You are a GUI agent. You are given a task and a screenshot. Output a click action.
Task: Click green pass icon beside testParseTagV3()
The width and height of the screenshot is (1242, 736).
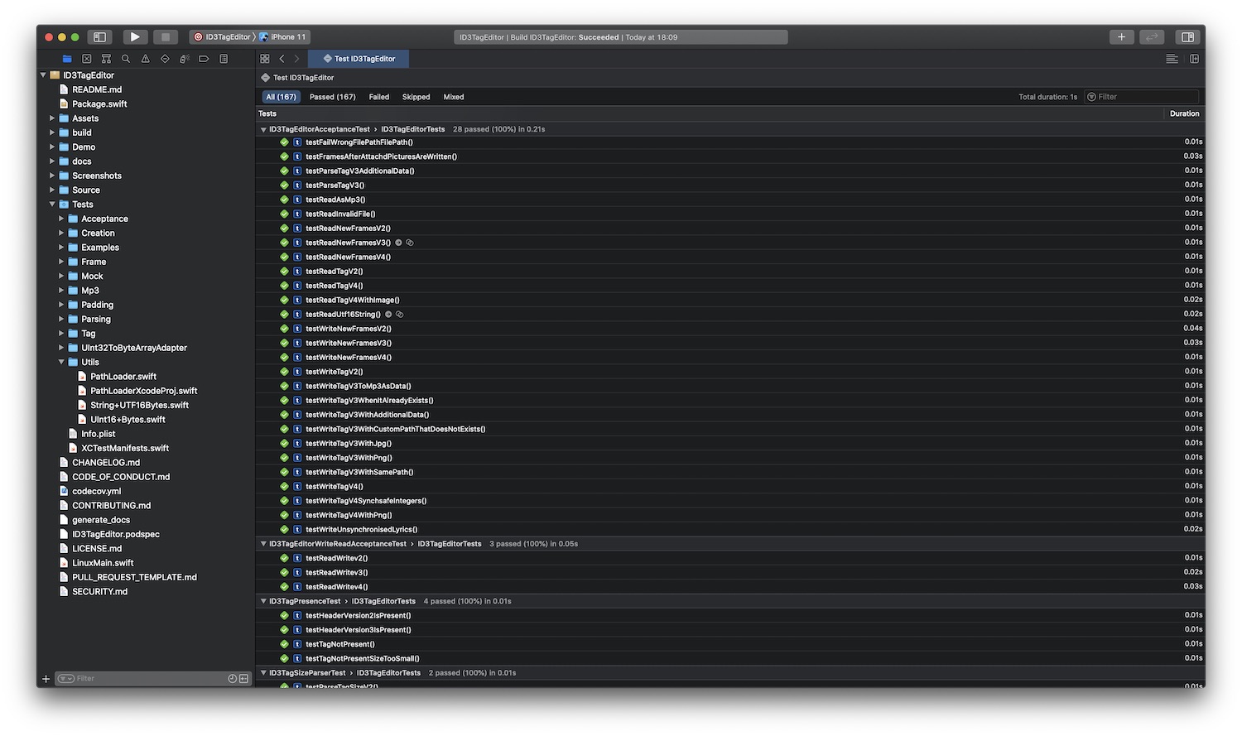click(x=284, y=185)
